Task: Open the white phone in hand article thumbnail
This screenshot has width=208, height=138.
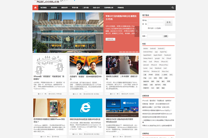Action: point(122,65)
